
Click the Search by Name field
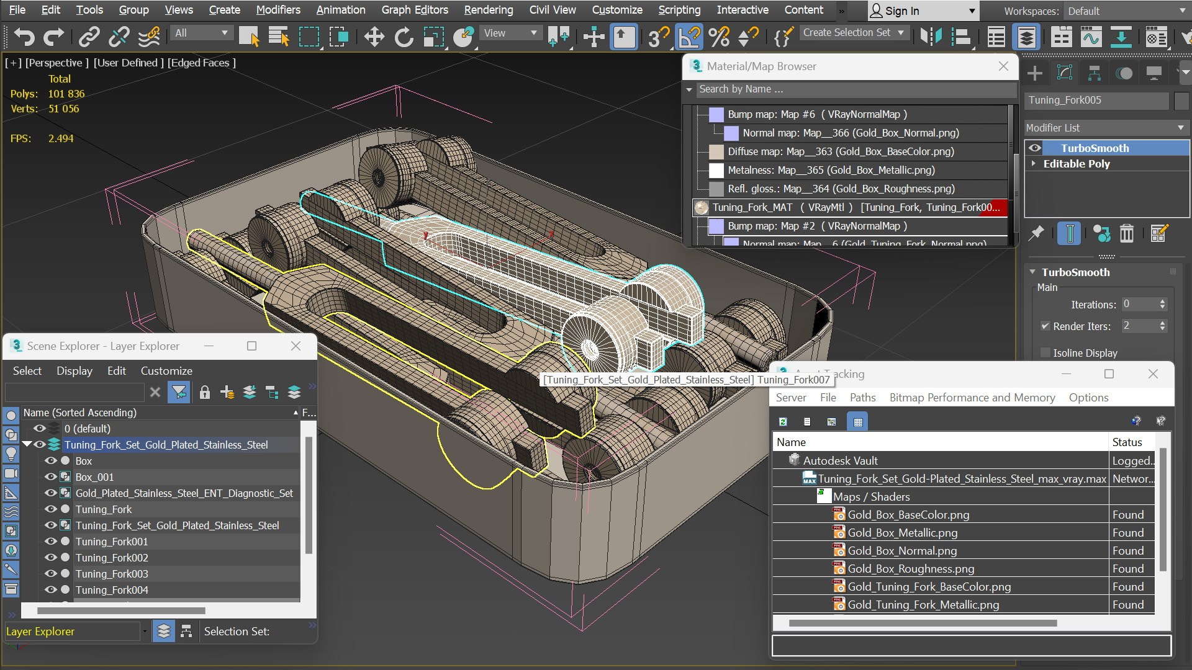pyautogui.click(x=856, y=89)
